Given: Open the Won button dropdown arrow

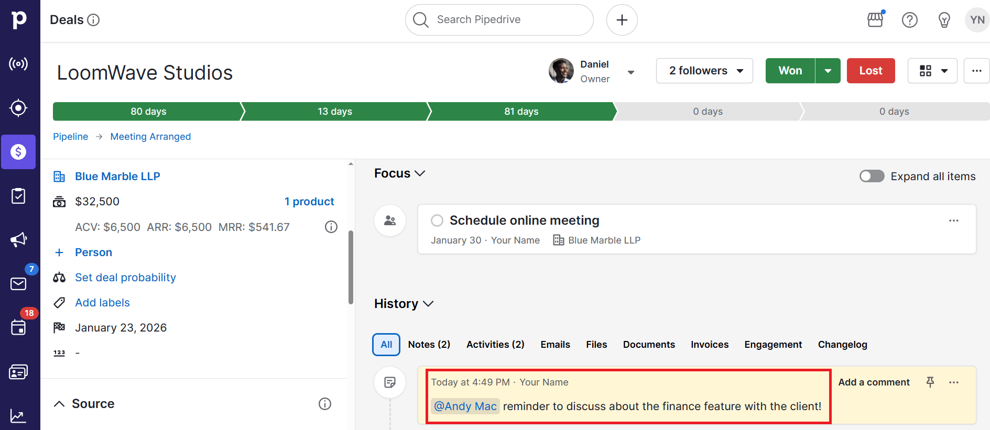Looking at the screenshot, I should tap(828, 71).
